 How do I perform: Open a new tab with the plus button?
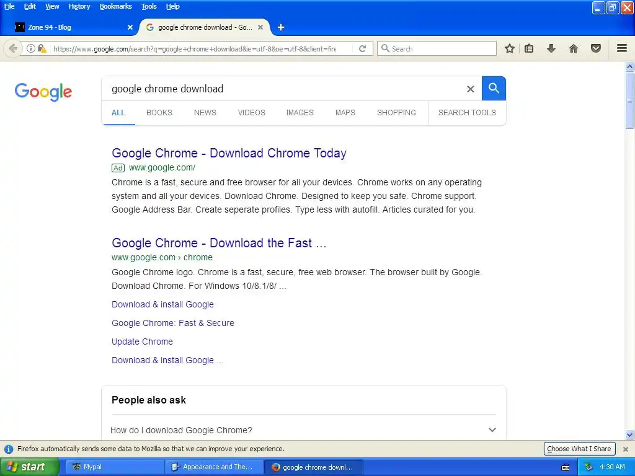[281, 27]
